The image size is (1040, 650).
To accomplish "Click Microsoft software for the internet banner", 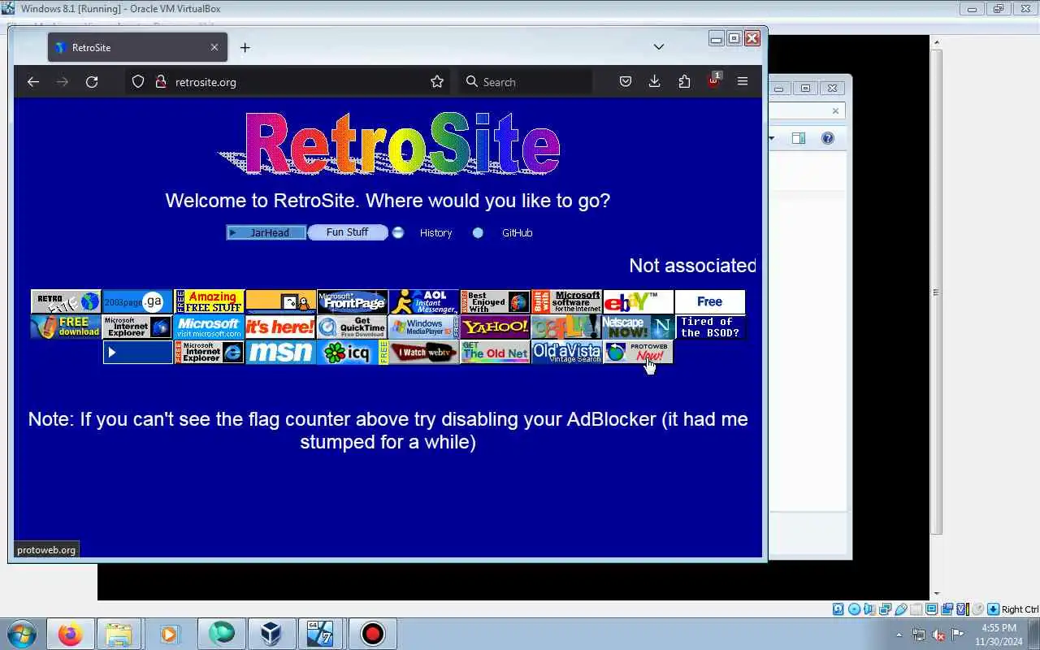I will pos(566,301).
